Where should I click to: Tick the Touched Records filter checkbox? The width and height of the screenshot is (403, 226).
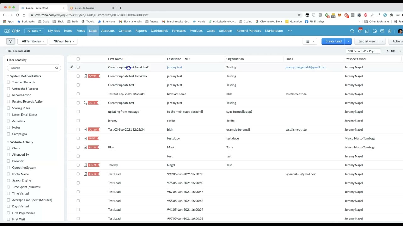point(9,82)
